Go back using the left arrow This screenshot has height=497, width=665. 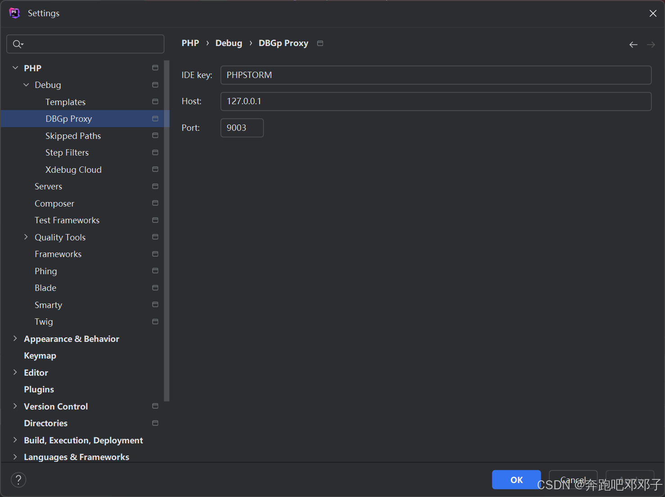(633, 44)
